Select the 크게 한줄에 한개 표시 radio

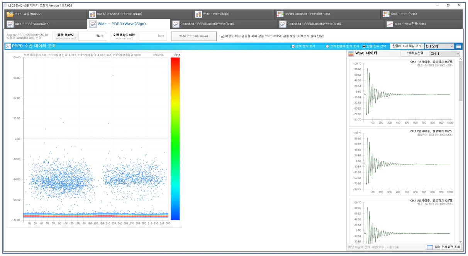coord(327,46)
